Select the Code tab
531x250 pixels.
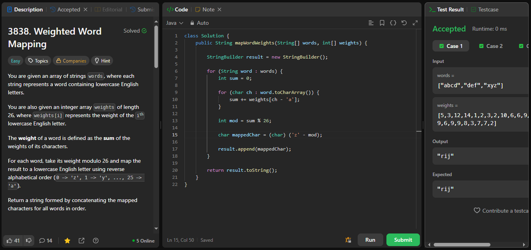tap(177, 9)
